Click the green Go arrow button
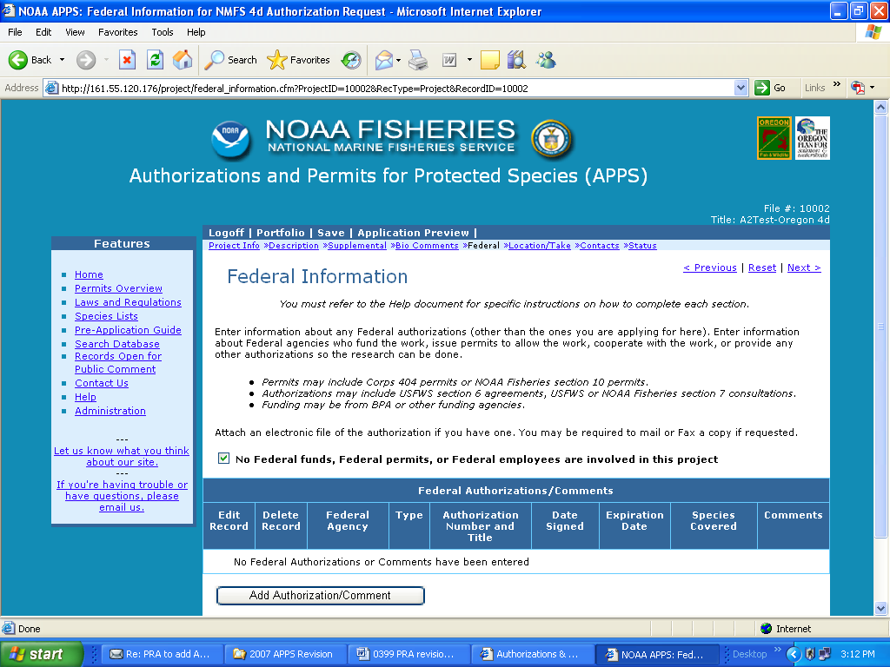890x667 pixels. 762,88
